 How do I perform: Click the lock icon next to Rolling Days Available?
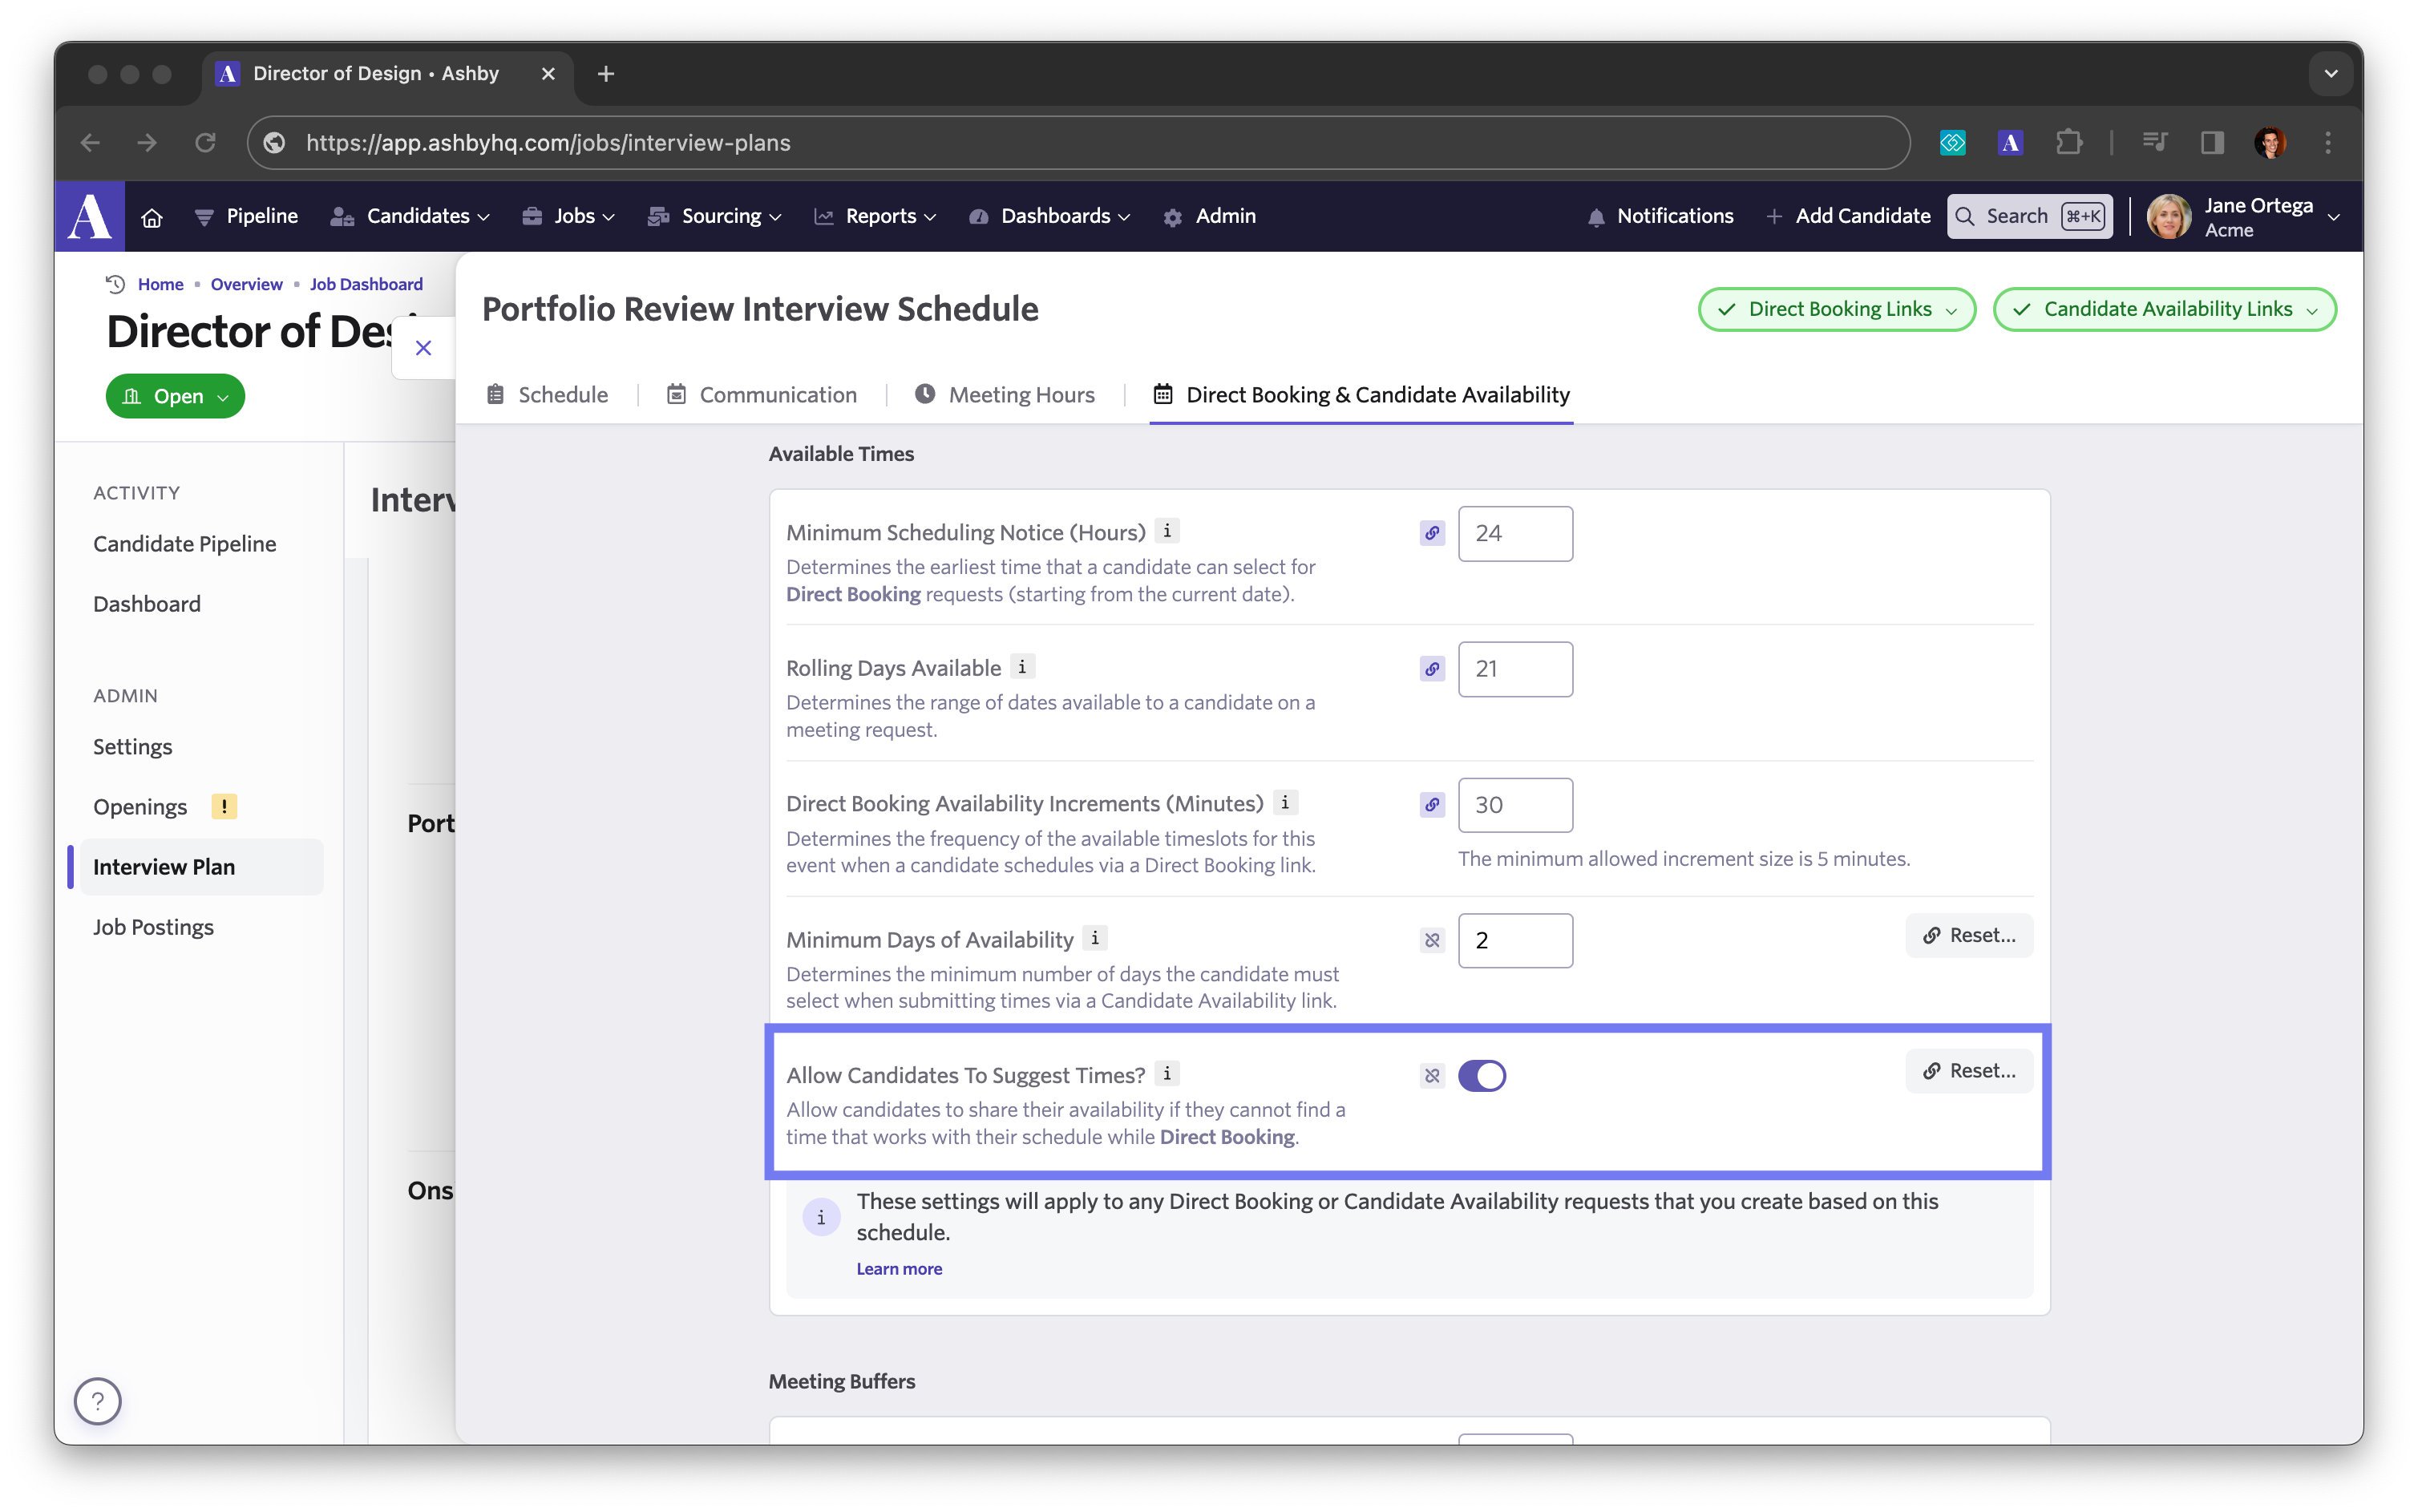1432,669
